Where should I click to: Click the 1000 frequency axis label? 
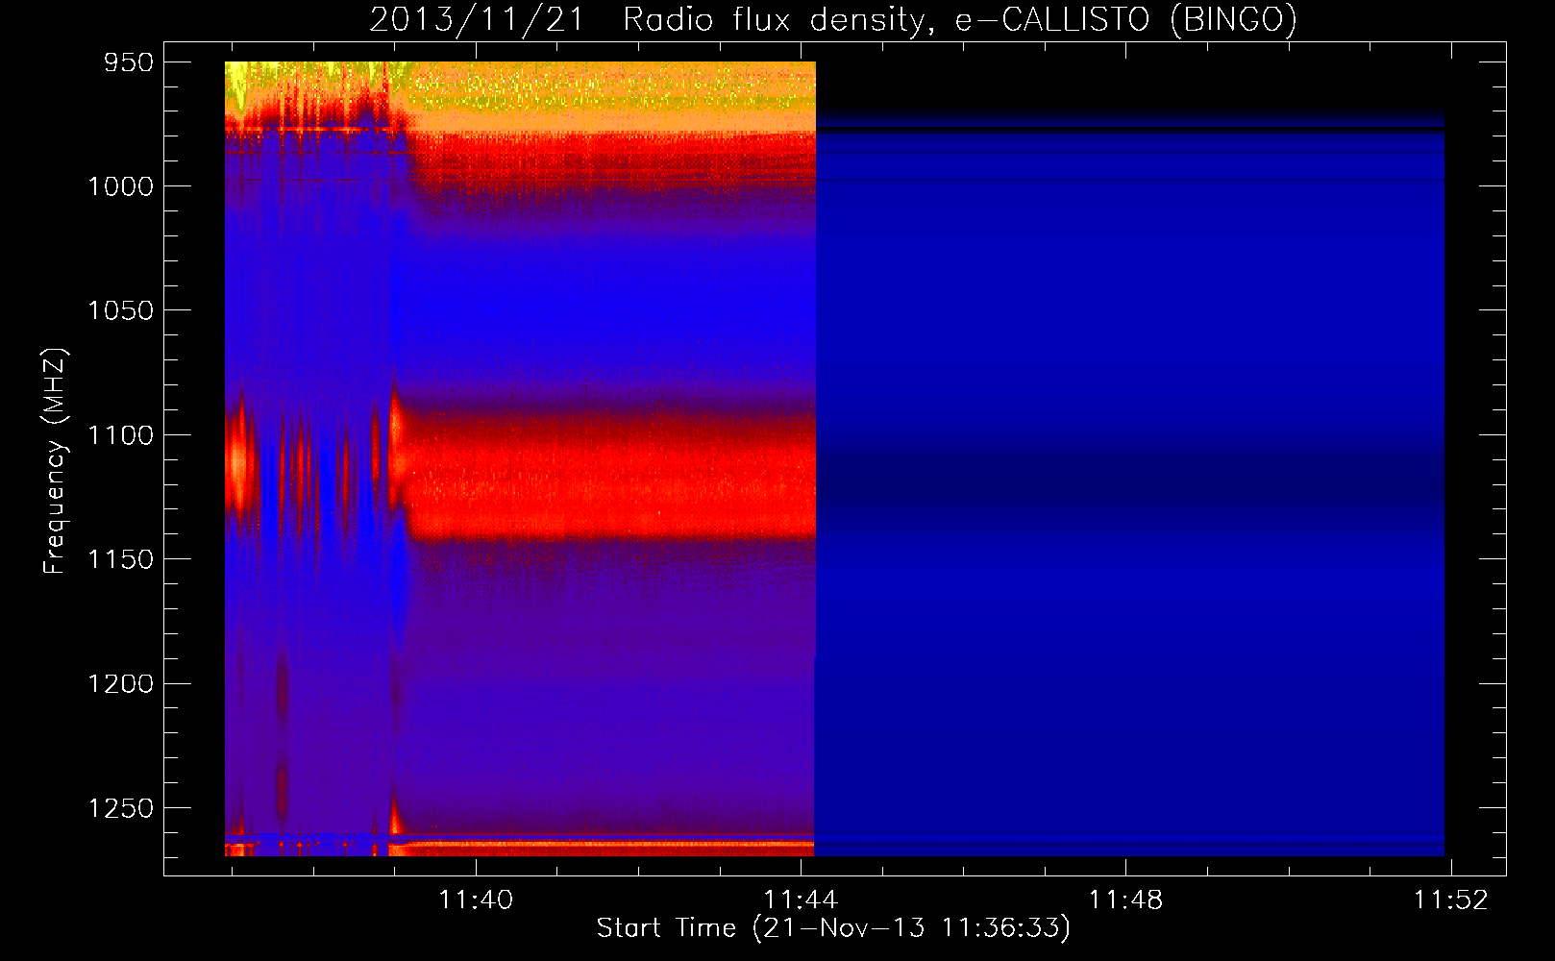tap(120, 186)
